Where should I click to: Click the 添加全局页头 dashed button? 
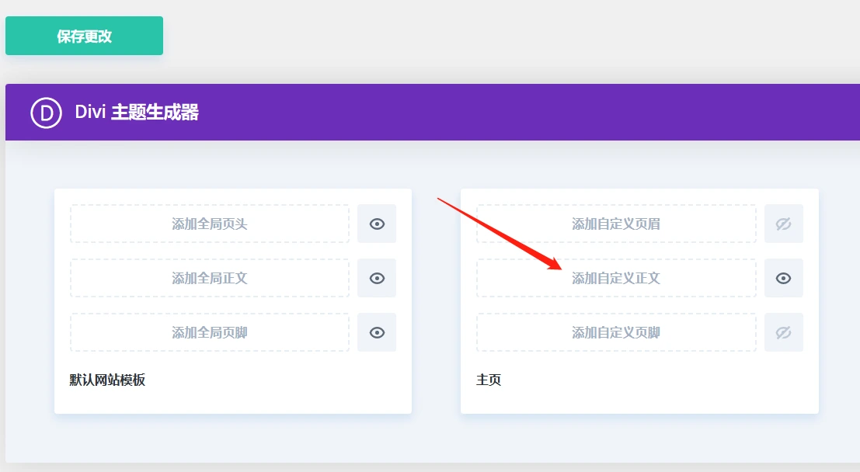[210, 224]
